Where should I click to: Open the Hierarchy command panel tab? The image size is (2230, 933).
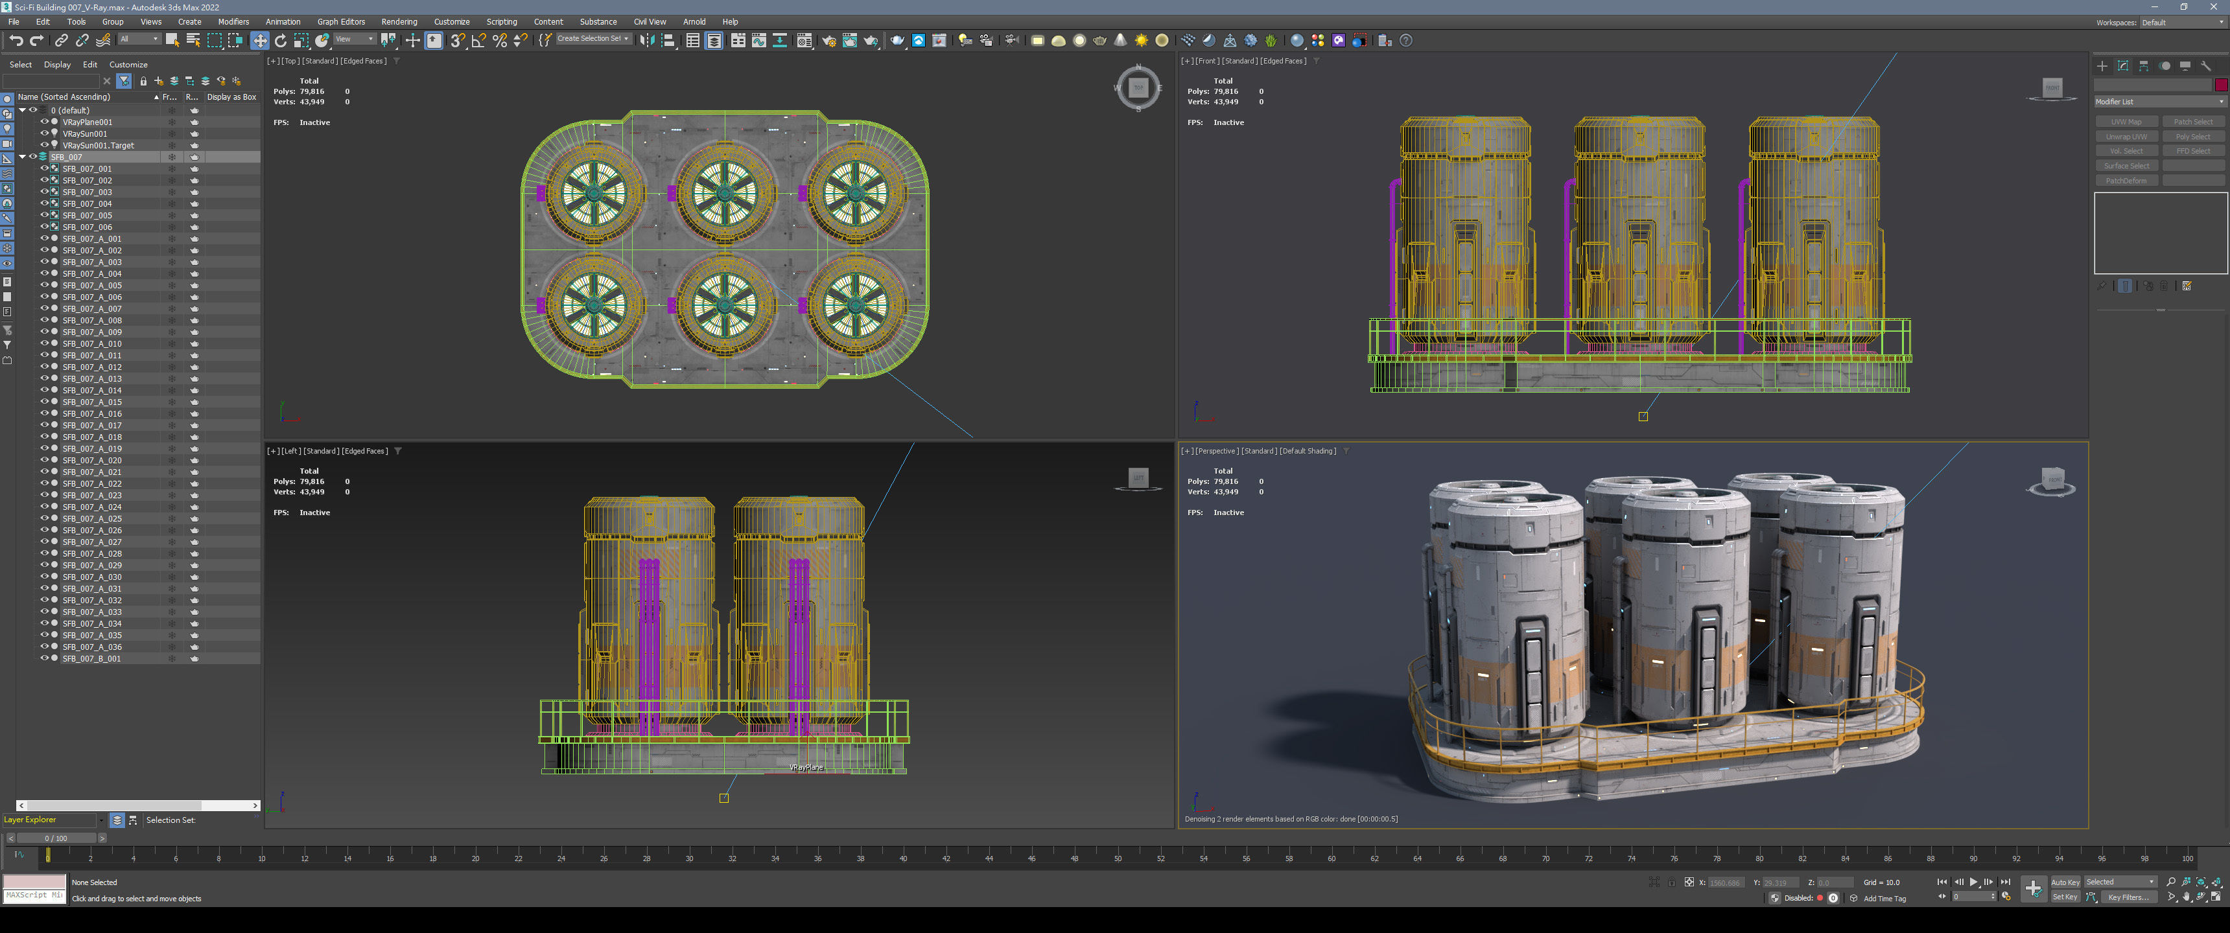pyautogui.click(x=2143, y=66)
